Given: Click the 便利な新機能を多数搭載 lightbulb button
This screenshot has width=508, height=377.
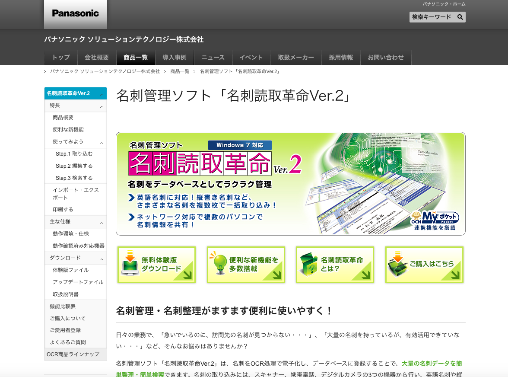Looking at the screenshot, I should click(246, 265).
